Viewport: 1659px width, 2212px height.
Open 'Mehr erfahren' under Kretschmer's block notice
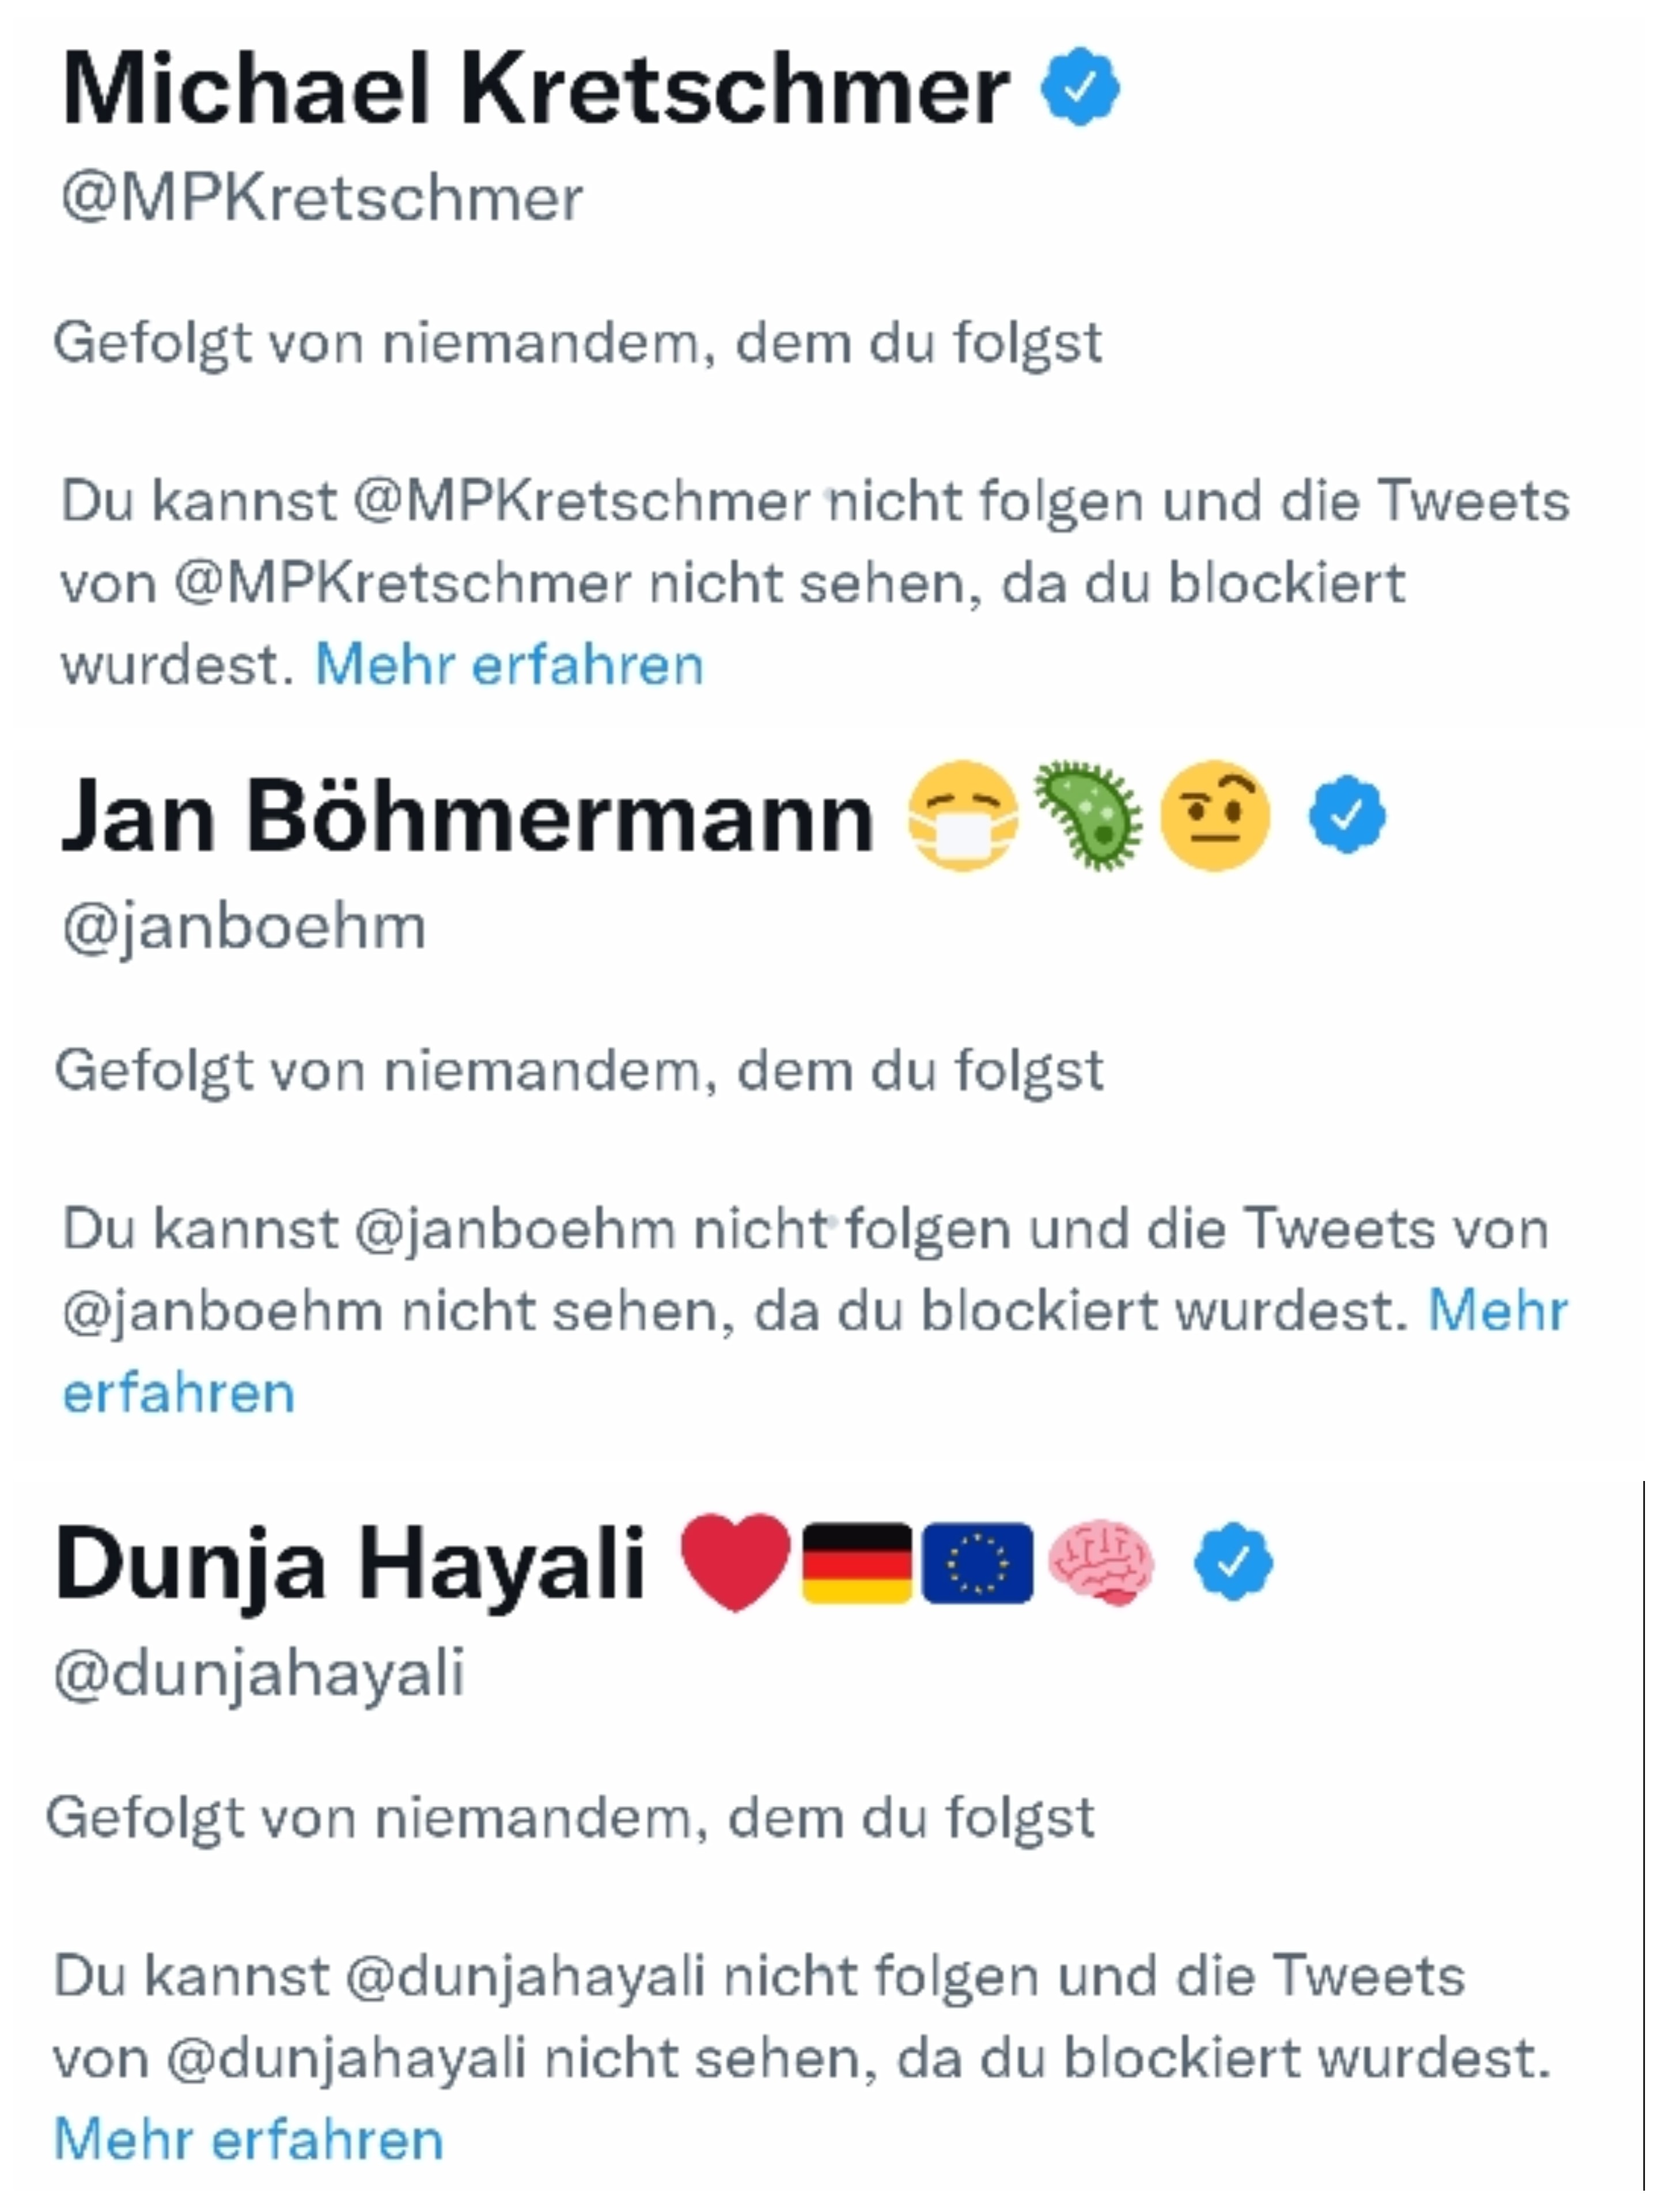(509, 665)
